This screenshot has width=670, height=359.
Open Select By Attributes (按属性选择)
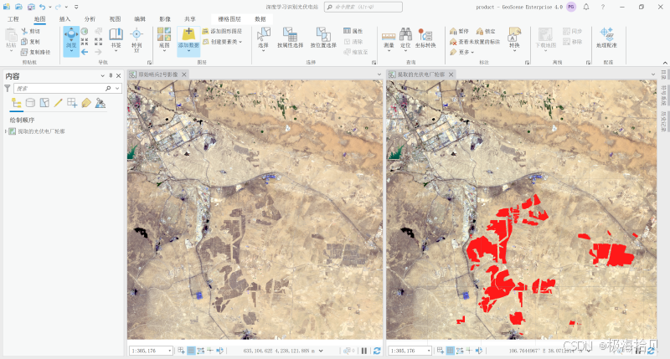pyautogui.click(x=290, y=38)
